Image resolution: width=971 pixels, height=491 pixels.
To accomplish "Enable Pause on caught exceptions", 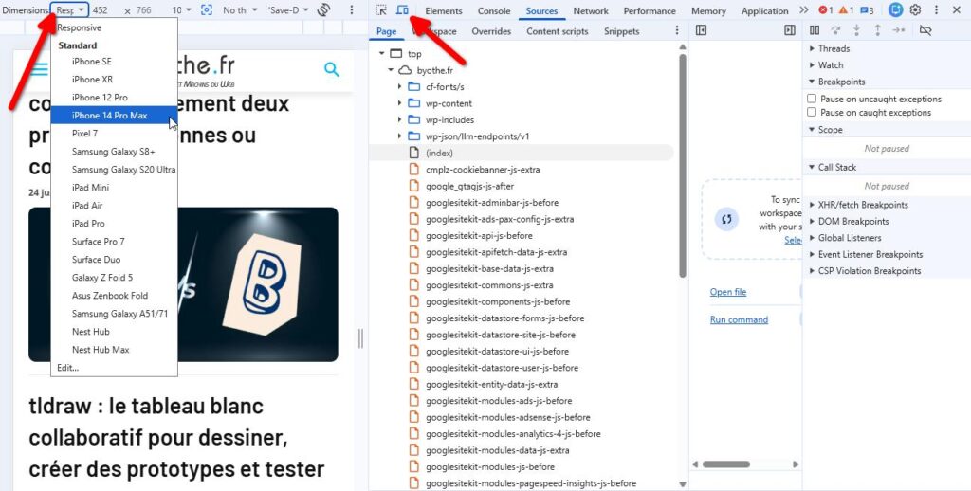I will (812, 112).
